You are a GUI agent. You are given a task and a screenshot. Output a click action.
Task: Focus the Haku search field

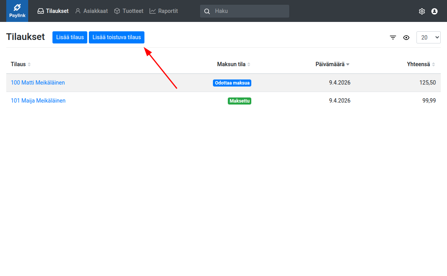pyautogui.click(x=250, y=11)
